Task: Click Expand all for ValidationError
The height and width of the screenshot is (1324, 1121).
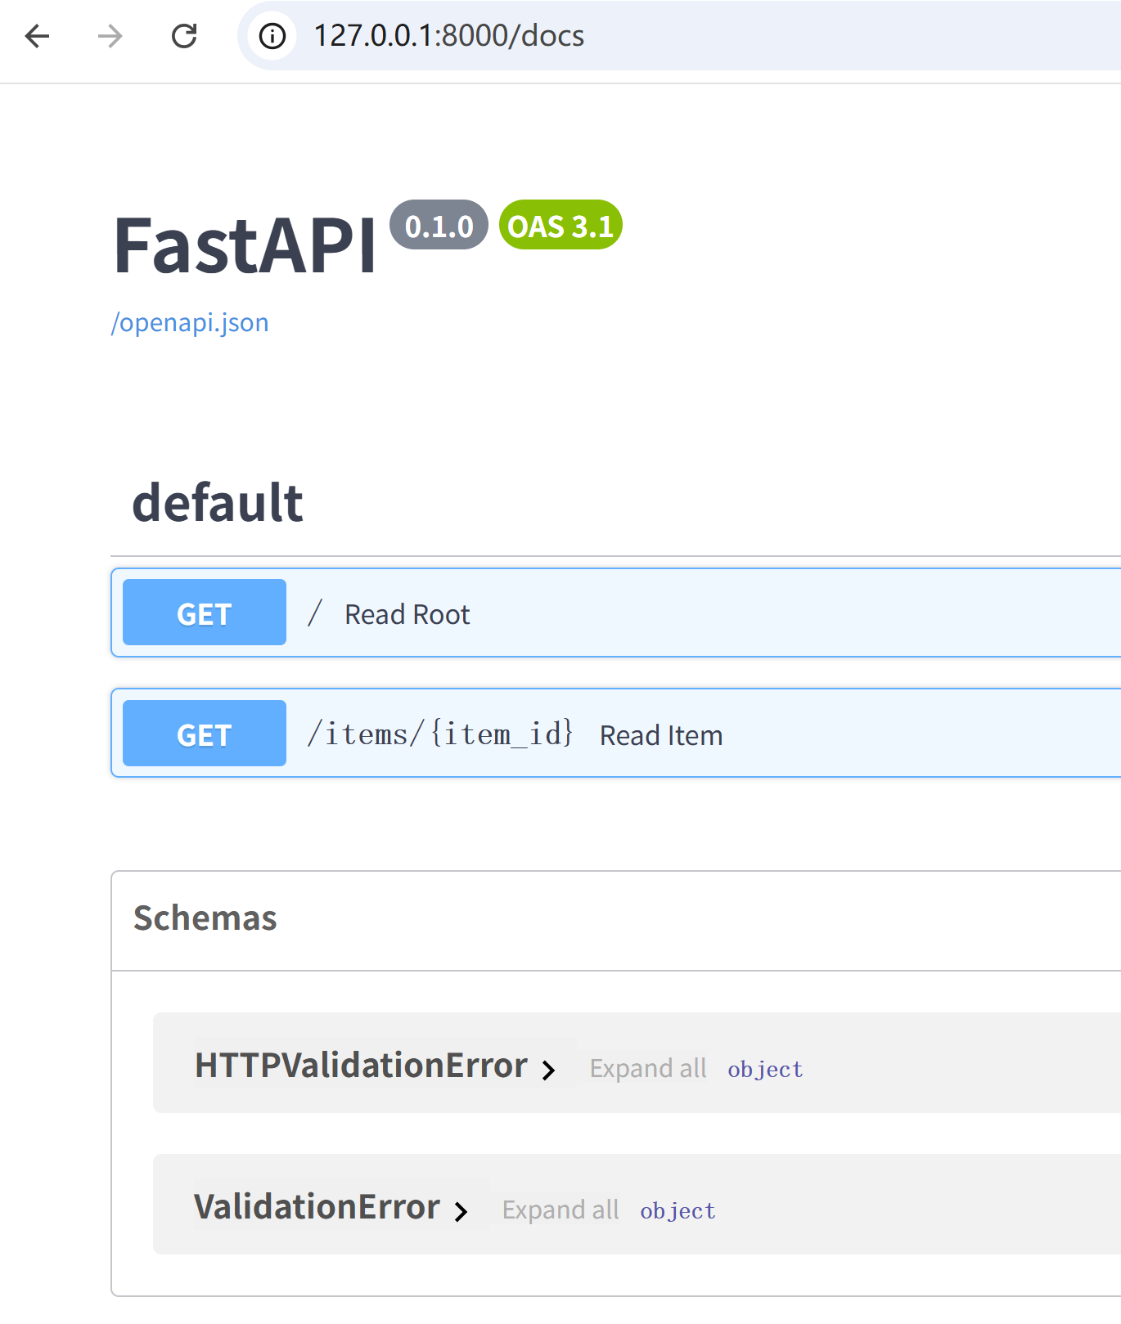Action: [x=560, y=1210]
